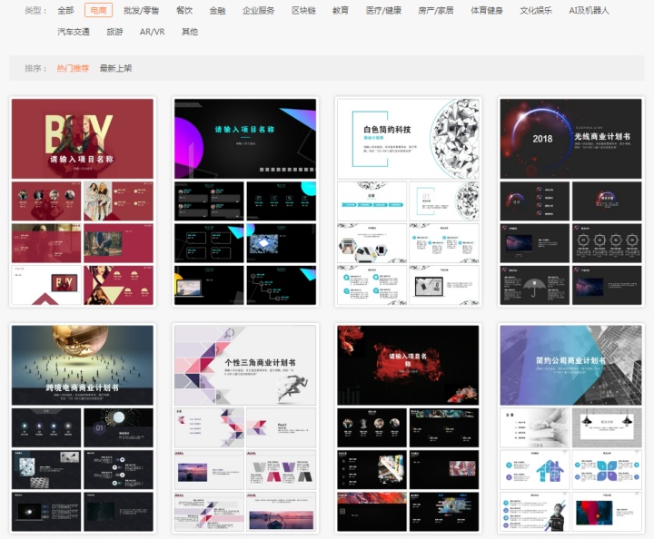Open the 个性三角商业计划书 template cover
Screen dimensions: 654x539
(245, 366)
